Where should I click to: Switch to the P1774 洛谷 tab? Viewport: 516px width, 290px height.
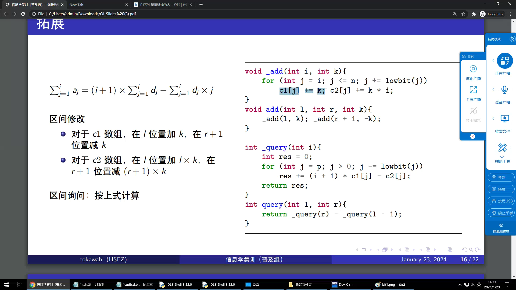tap(161, 5)
